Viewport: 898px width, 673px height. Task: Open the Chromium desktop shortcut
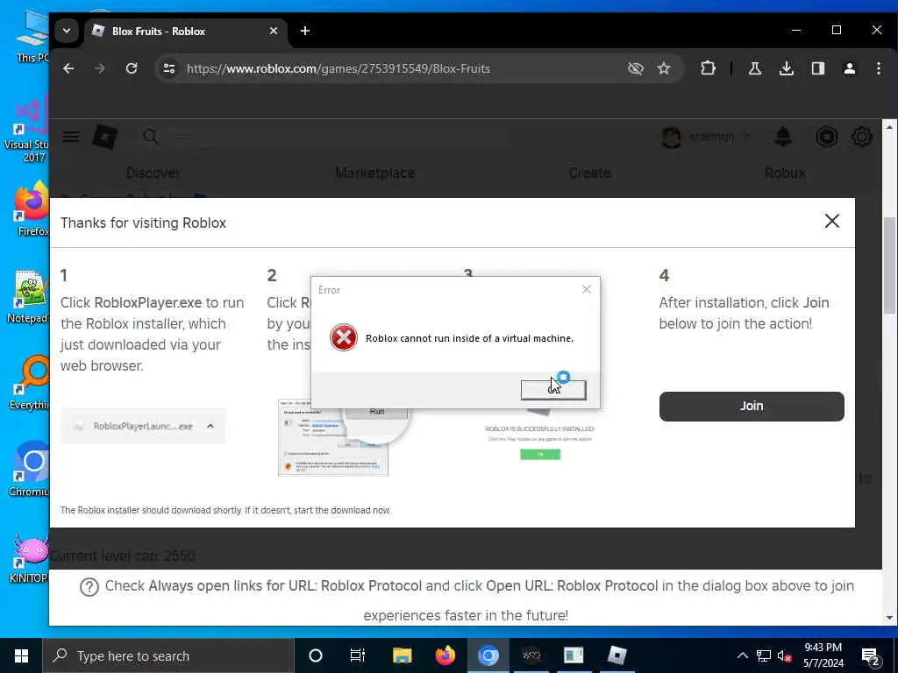click(x=30, y=470)
